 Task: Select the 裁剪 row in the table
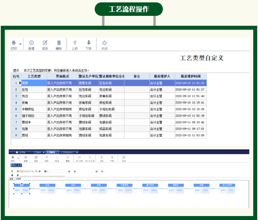coord(109,83)
